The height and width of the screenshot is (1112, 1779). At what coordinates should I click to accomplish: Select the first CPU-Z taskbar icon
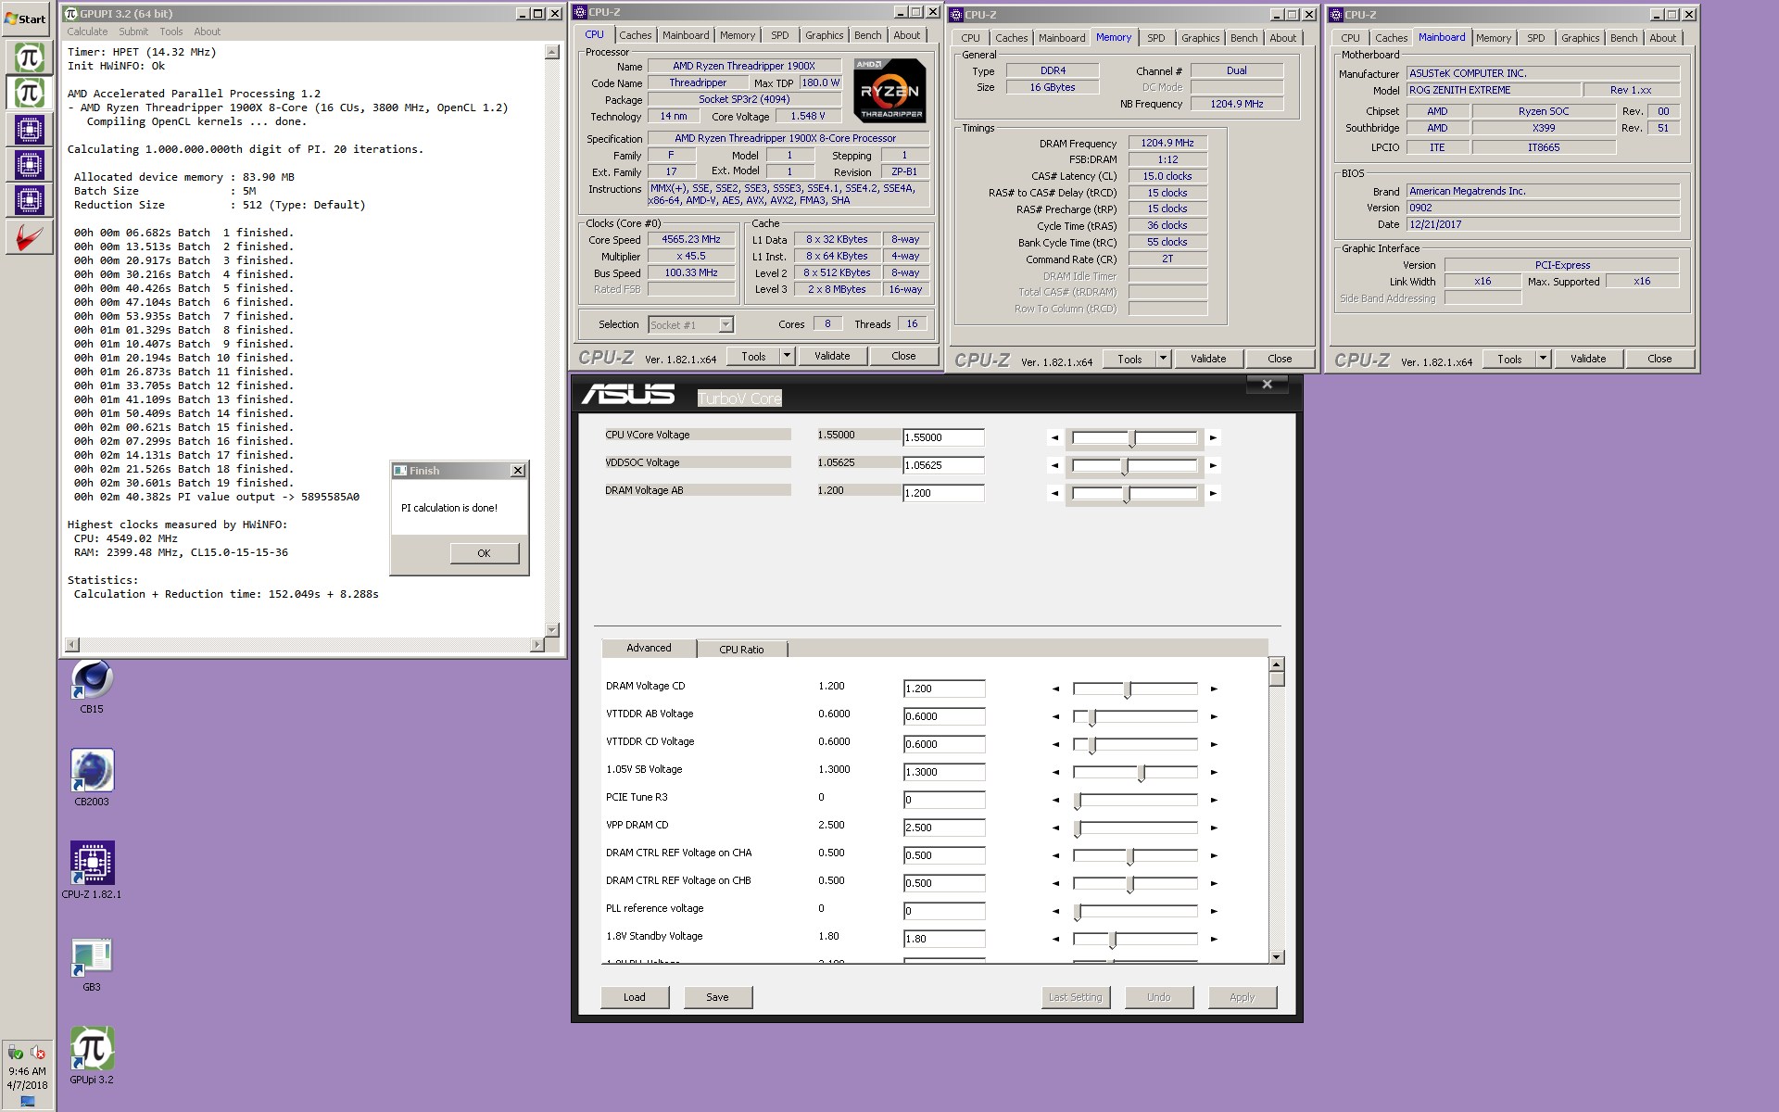[x=29, y=129]
